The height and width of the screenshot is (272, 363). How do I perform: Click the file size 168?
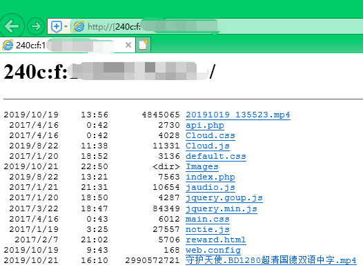pyautogui.click(x=172, y=250)
